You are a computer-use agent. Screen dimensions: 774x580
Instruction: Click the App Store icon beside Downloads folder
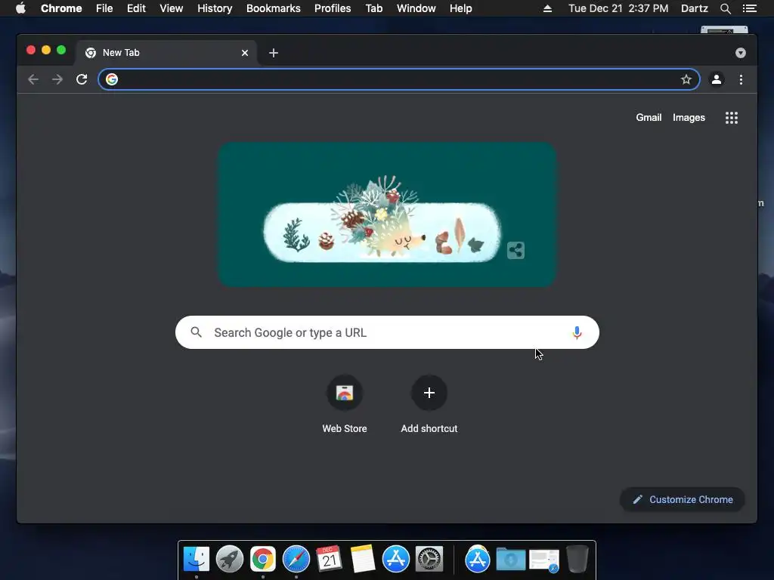coord(478,560)
